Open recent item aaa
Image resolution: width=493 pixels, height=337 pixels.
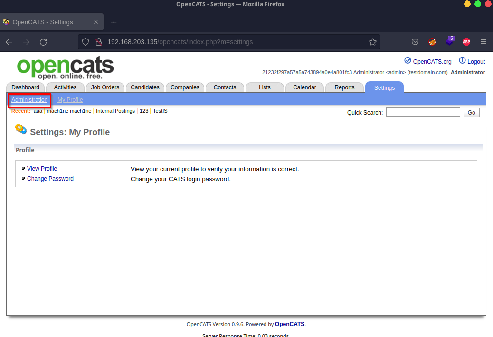pyautogui.click(x=38, y=111)
